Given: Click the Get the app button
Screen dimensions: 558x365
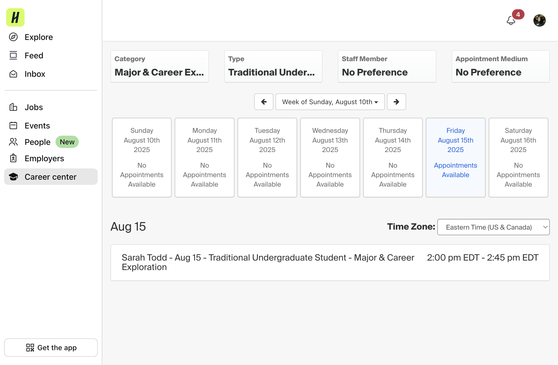Looking at the screenshot, I should point(51,348).
